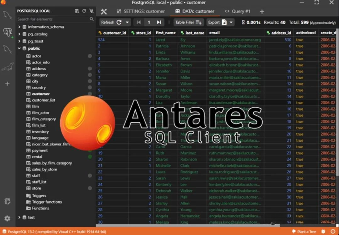Disconnect from PostgreSQL local connection icon

pyautogui.click(x=91, y=11)
